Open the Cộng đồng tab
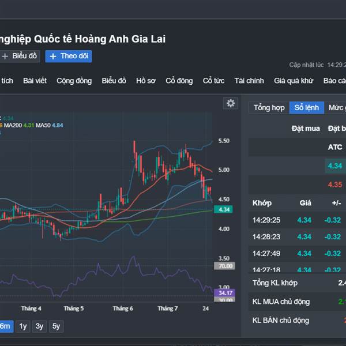The image size is (346, 346). [x=74, y=81]
